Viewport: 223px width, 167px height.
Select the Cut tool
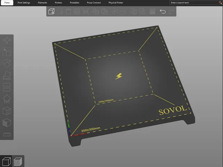(x=7, y=87)
